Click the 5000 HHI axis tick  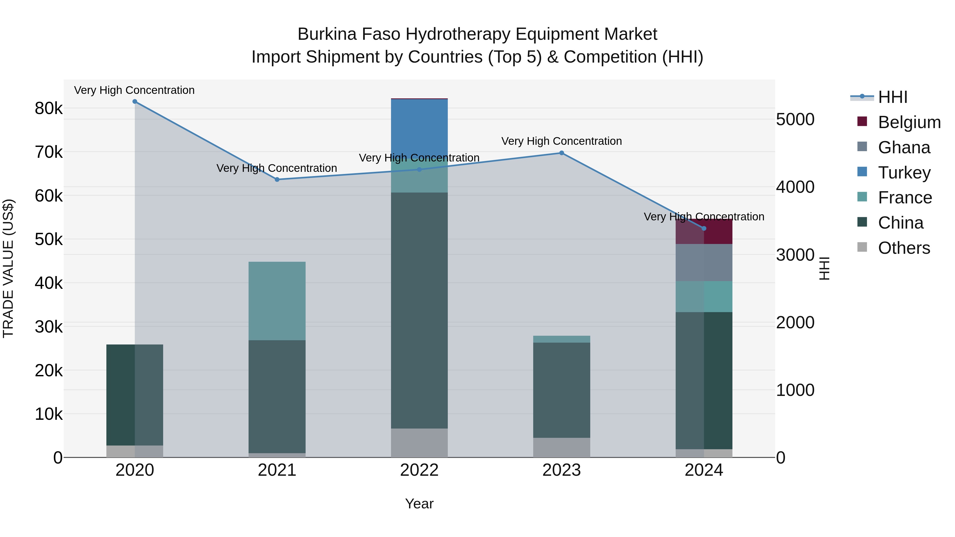tap(795, 119)
